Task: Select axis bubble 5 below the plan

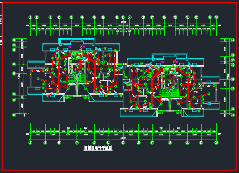Action: (59, 143)
